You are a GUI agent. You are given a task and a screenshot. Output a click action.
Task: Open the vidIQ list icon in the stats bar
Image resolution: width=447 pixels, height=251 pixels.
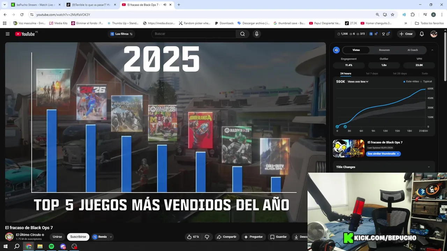tap(376, 34)
